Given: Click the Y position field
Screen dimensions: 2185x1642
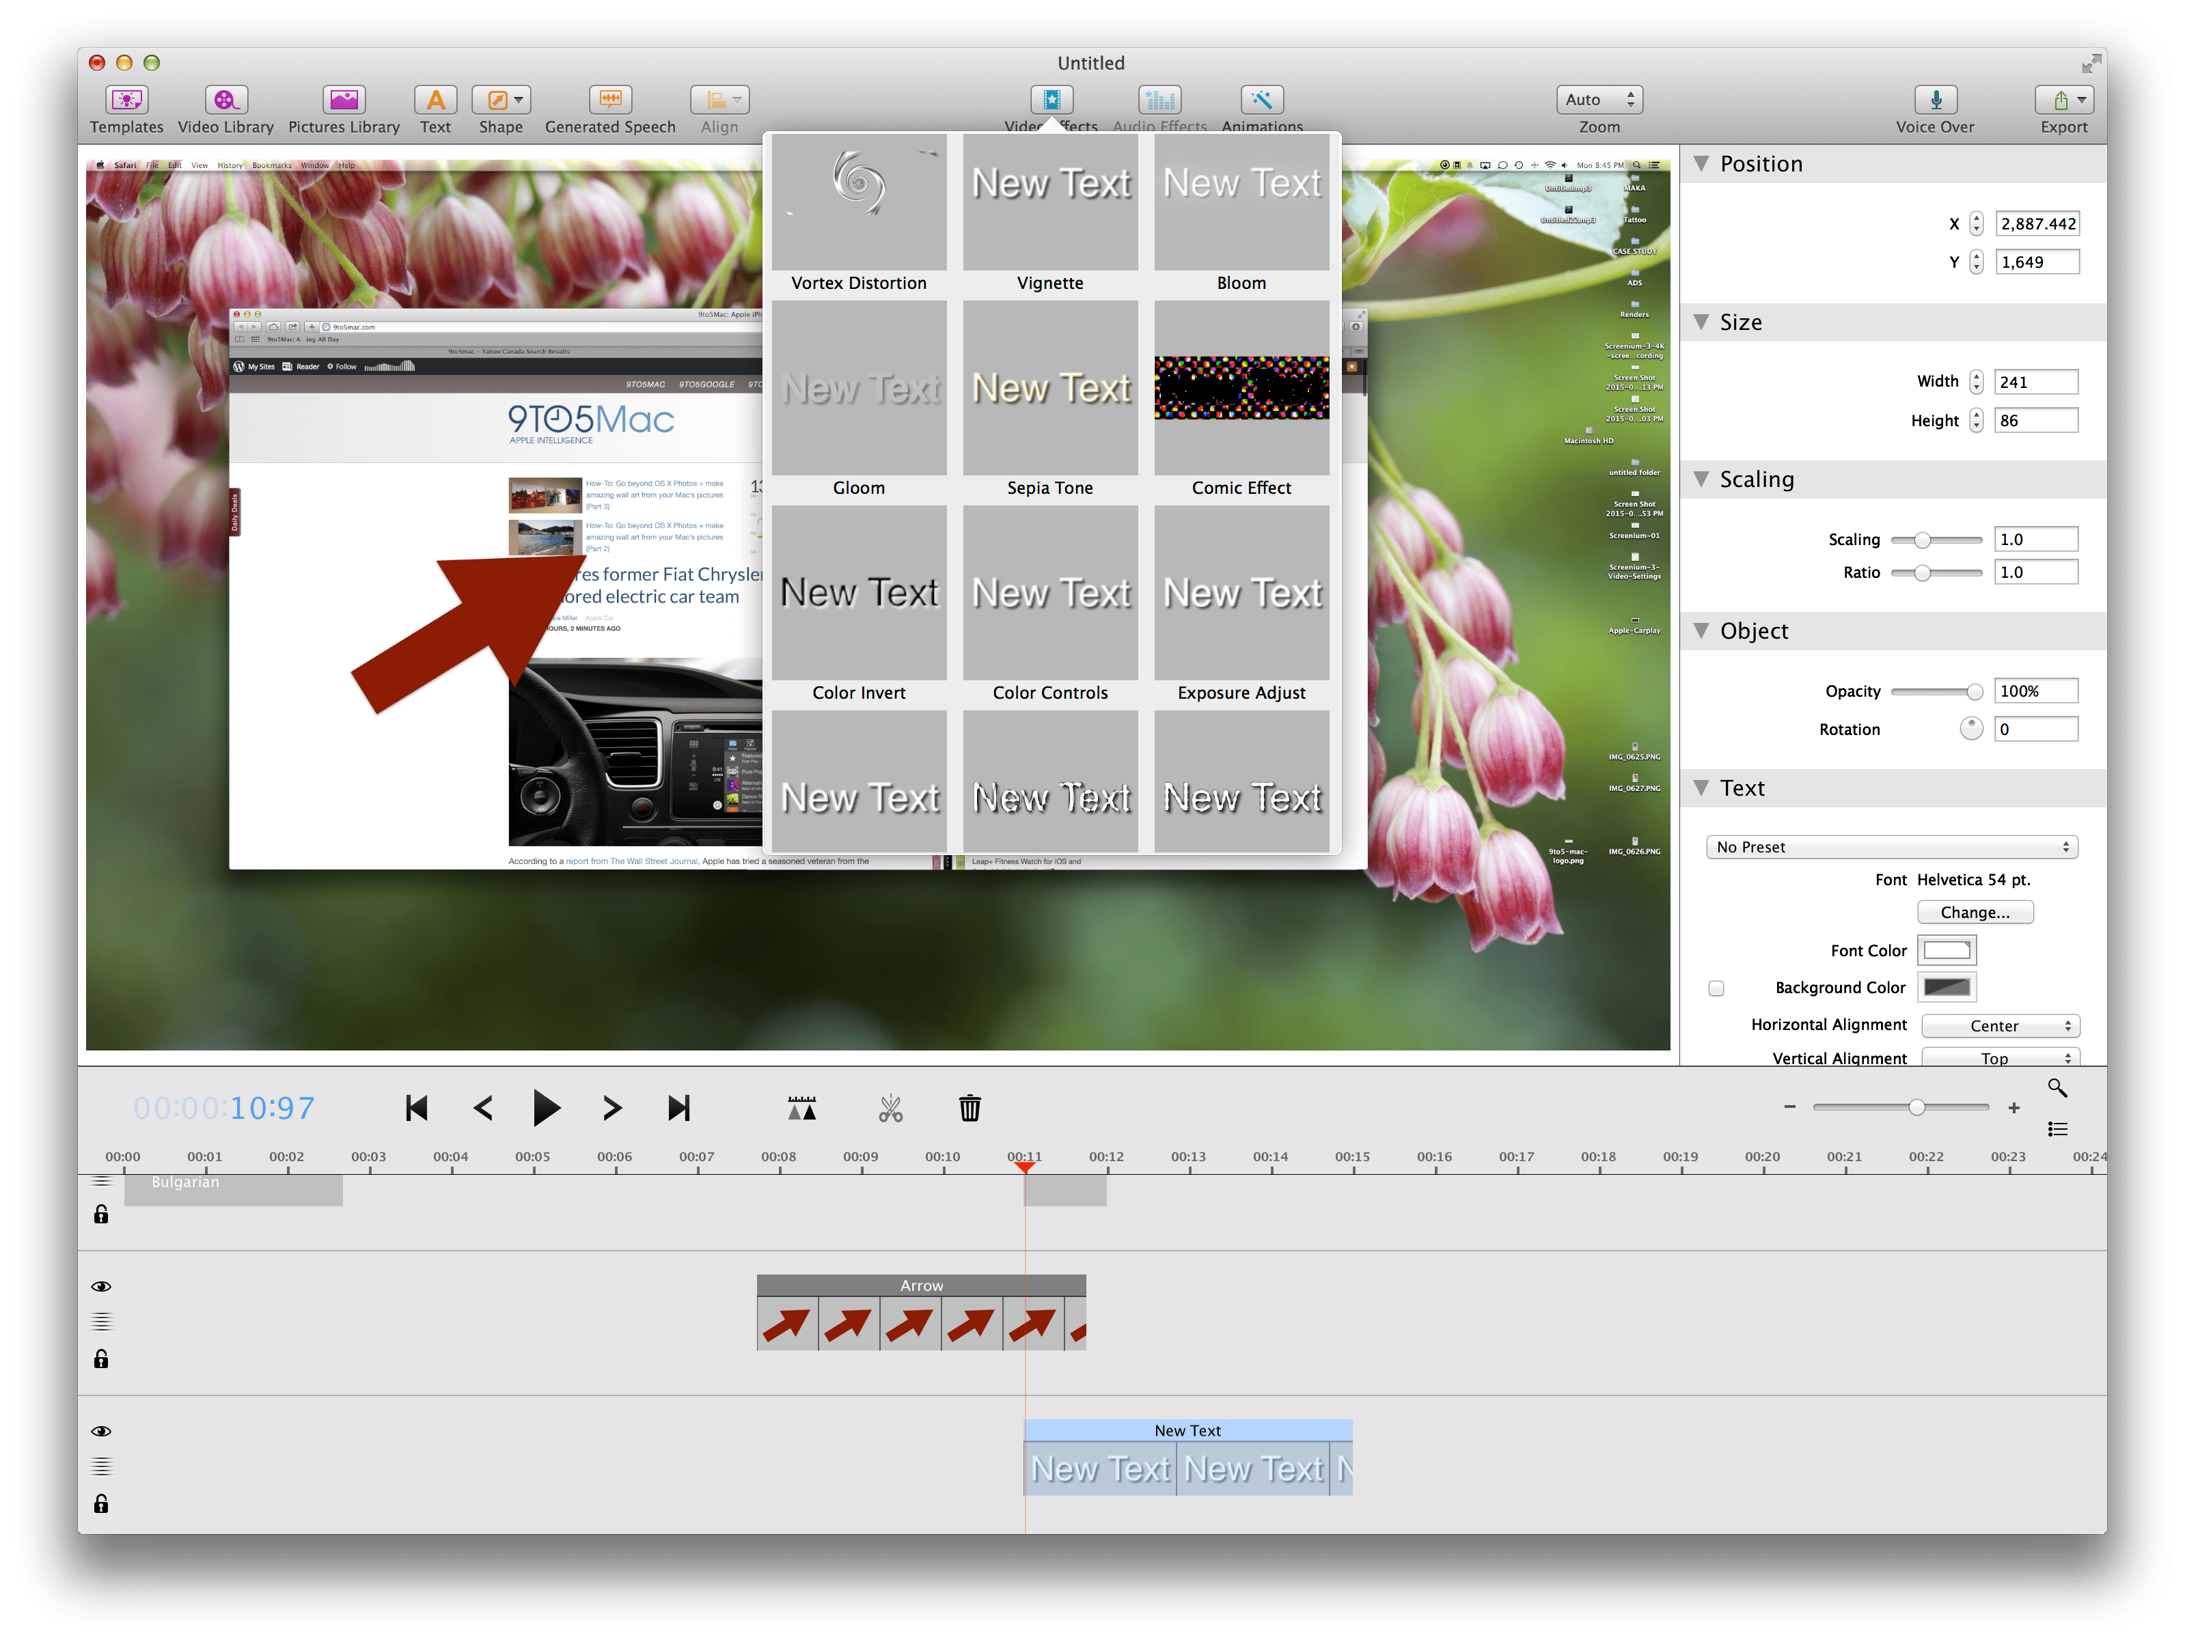Looking at the screenshot, I should (2037, 262).
